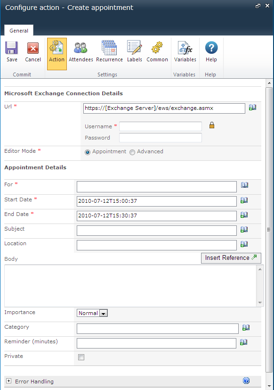The width and height of the screenshot is (274, 390).
Task: Switch to the General tab
Action: tap(19, 31)
